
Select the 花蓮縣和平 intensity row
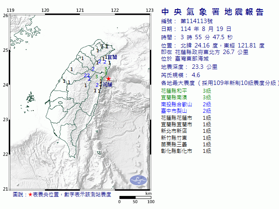point(186,91)
